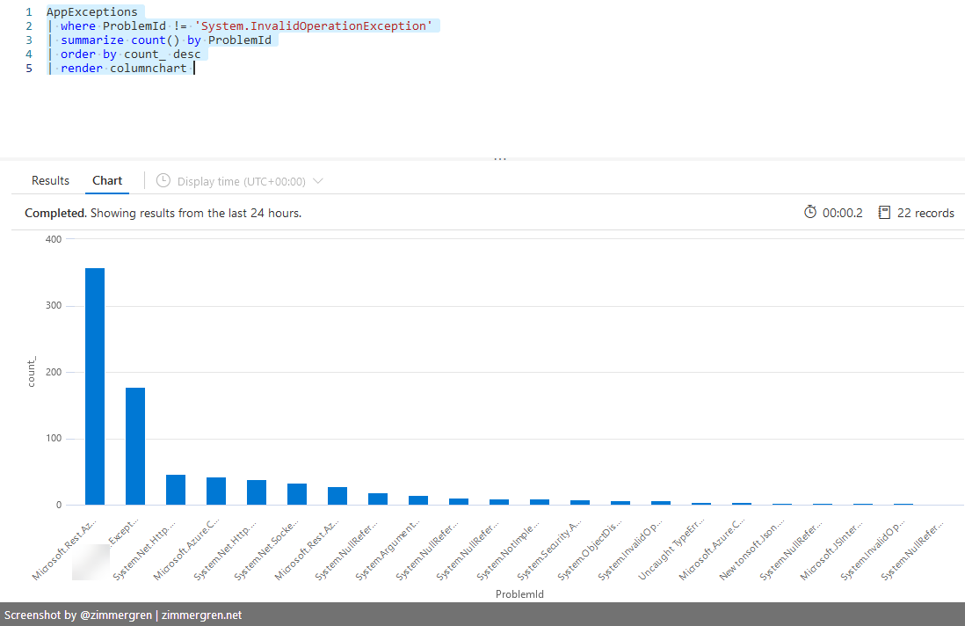The image size is (965, 626).
Task: Click the count_ y-axis title
Action: point(33,372)
